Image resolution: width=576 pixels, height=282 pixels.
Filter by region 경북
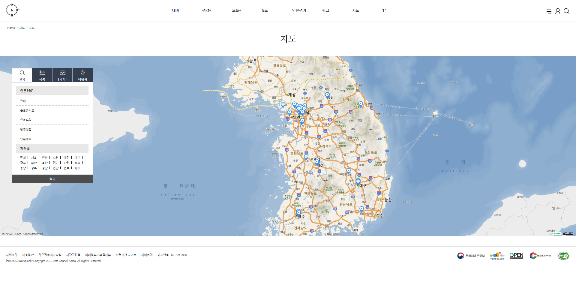click(x=34, y=168)
